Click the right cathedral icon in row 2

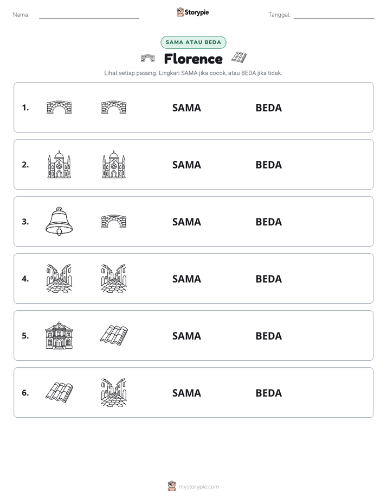pos(114,164)
